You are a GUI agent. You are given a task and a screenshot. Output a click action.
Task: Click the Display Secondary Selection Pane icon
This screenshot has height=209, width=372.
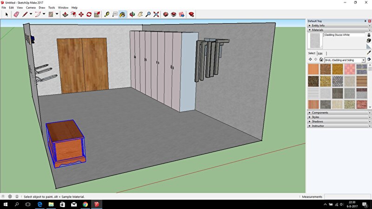point(369,35)
